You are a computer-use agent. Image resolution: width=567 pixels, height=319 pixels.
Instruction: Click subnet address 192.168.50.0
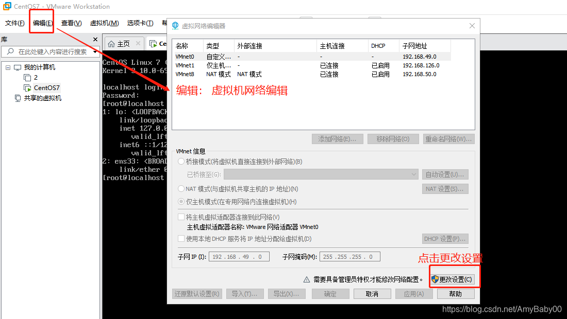(420, 74)
